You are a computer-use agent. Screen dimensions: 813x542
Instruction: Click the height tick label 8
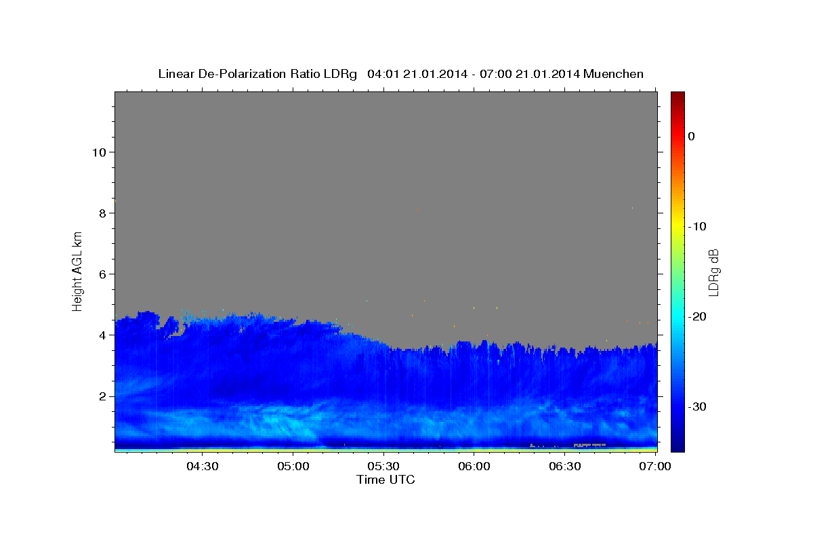pyautogui.click(x=101, y=213)
